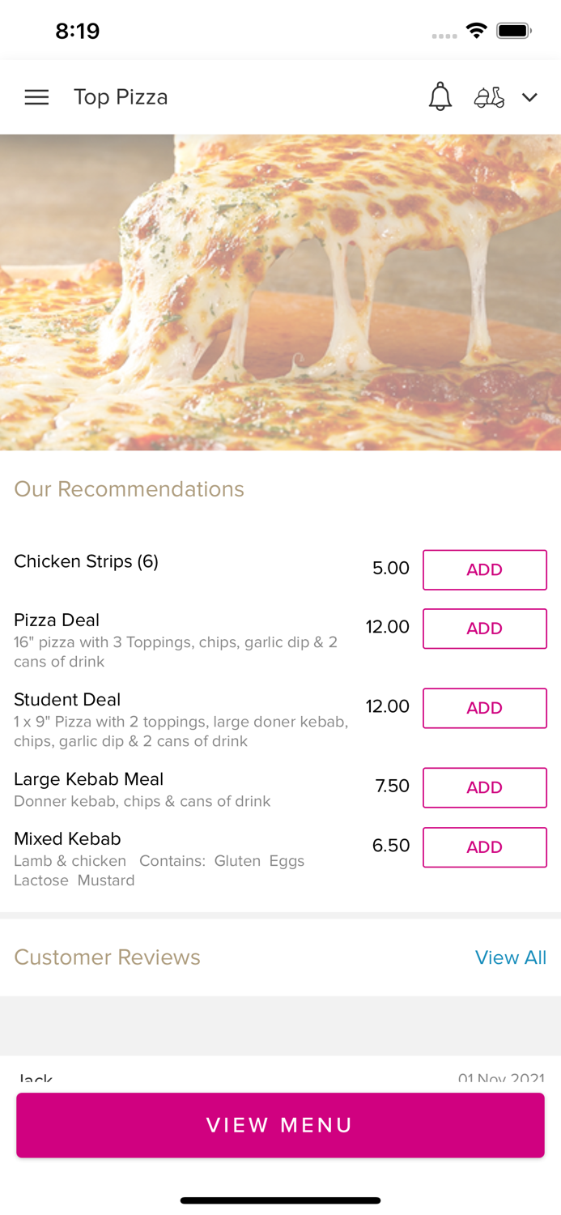Tap the pizza banner image
The width and height of the screenshot is (561, 1215).
(280, 292)
